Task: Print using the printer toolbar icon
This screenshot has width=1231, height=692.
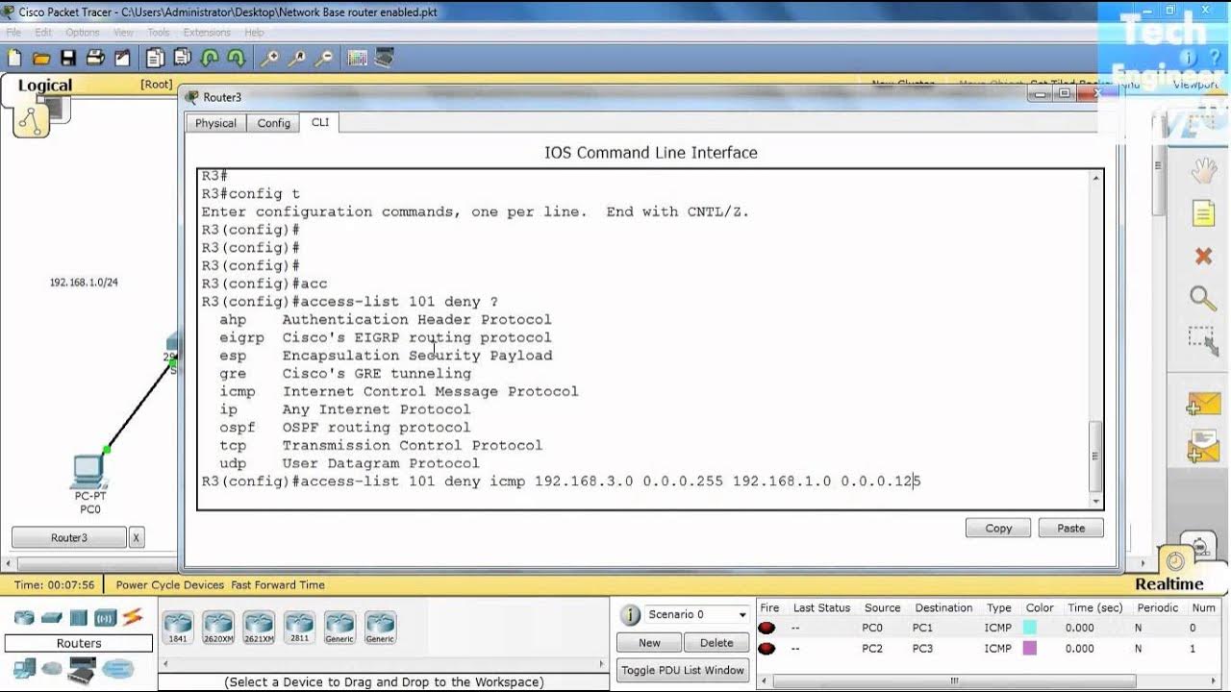Action: [x=95, y=59]
